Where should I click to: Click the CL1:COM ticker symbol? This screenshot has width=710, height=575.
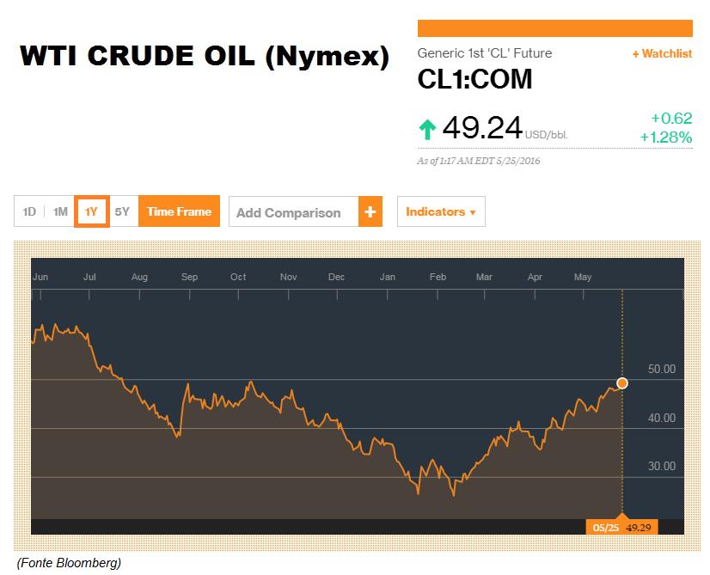pyautogui.click(x=474, y=79)
